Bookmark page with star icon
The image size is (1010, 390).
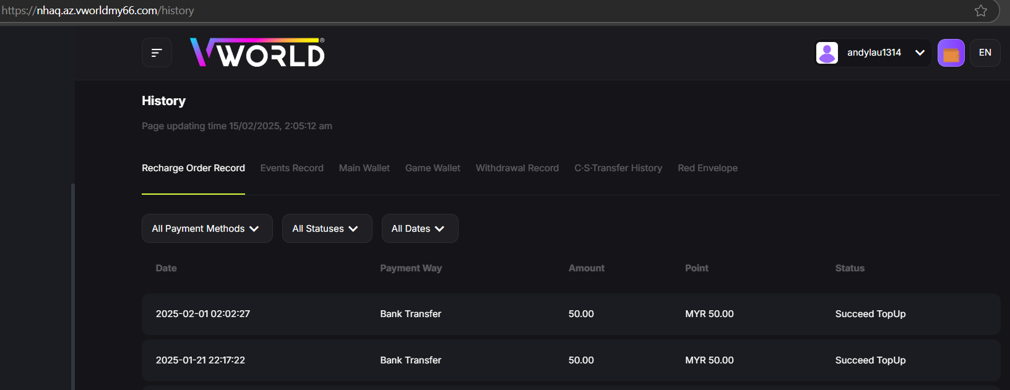pyautogui.click(x=981, y=11)
